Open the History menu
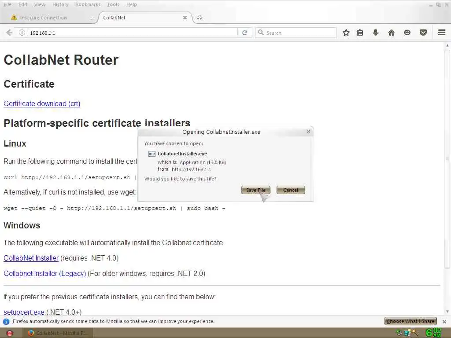Image resolution: width=451 pixels, height=338 pixels. coord(60,4)
